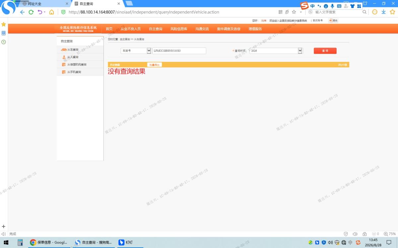Close the 网址大全 tab
398x248 pixels.
(67, 4)
